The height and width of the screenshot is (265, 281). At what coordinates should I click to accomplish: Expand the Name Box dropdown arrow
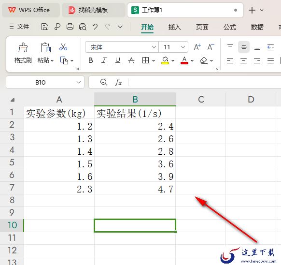click(x=79, y=82)
